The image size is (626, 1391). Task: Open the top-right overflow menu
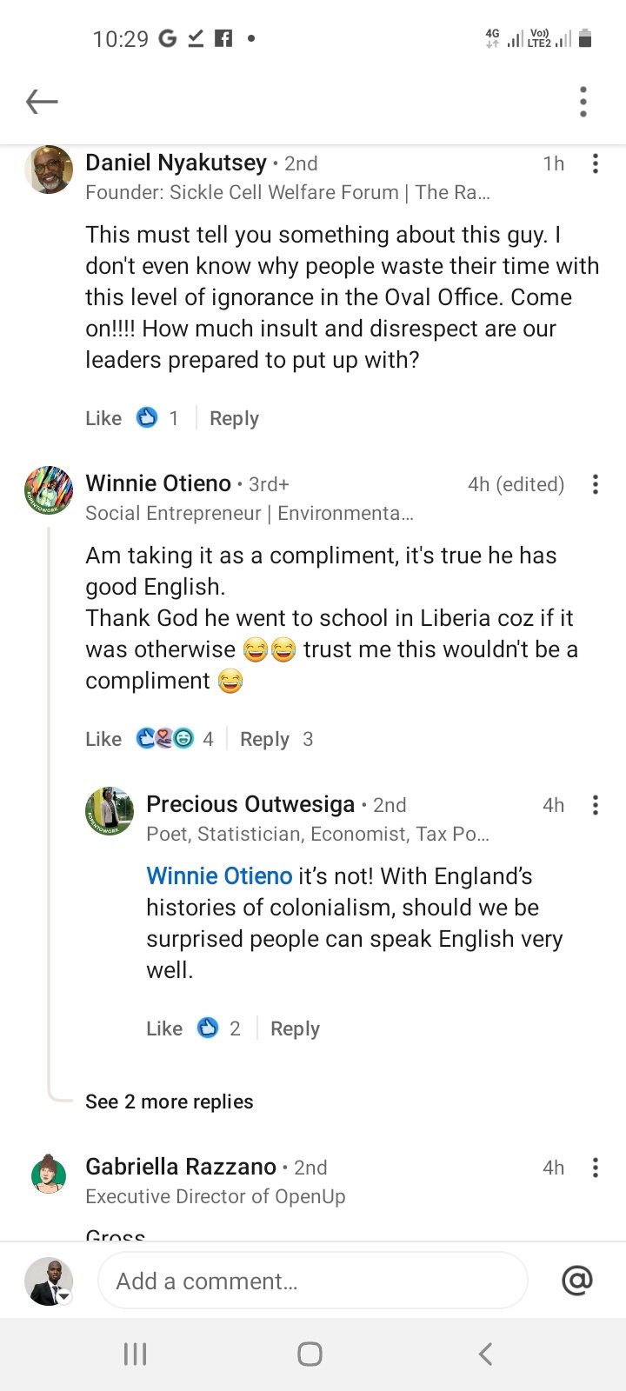(583, 102)
